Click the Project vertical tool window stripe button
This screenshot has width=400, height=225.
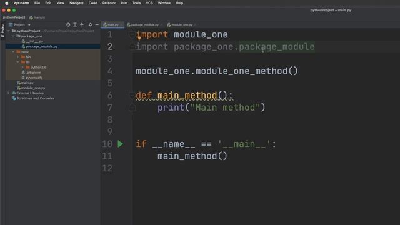pos(2,30)
